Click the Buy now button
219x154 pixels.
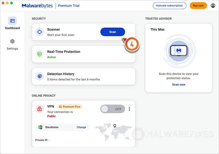coord(198,5)
